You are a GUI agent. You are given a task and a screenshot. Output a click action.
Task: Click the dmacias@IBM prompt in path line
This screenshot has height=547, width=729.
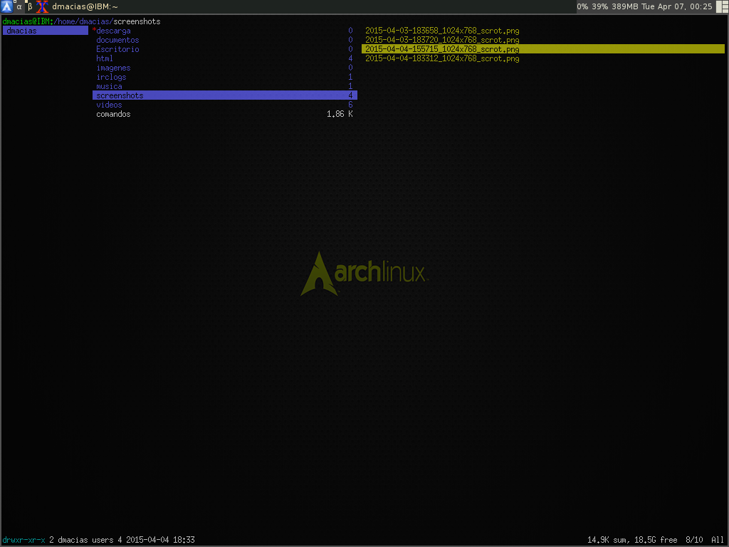click(26, 21)
